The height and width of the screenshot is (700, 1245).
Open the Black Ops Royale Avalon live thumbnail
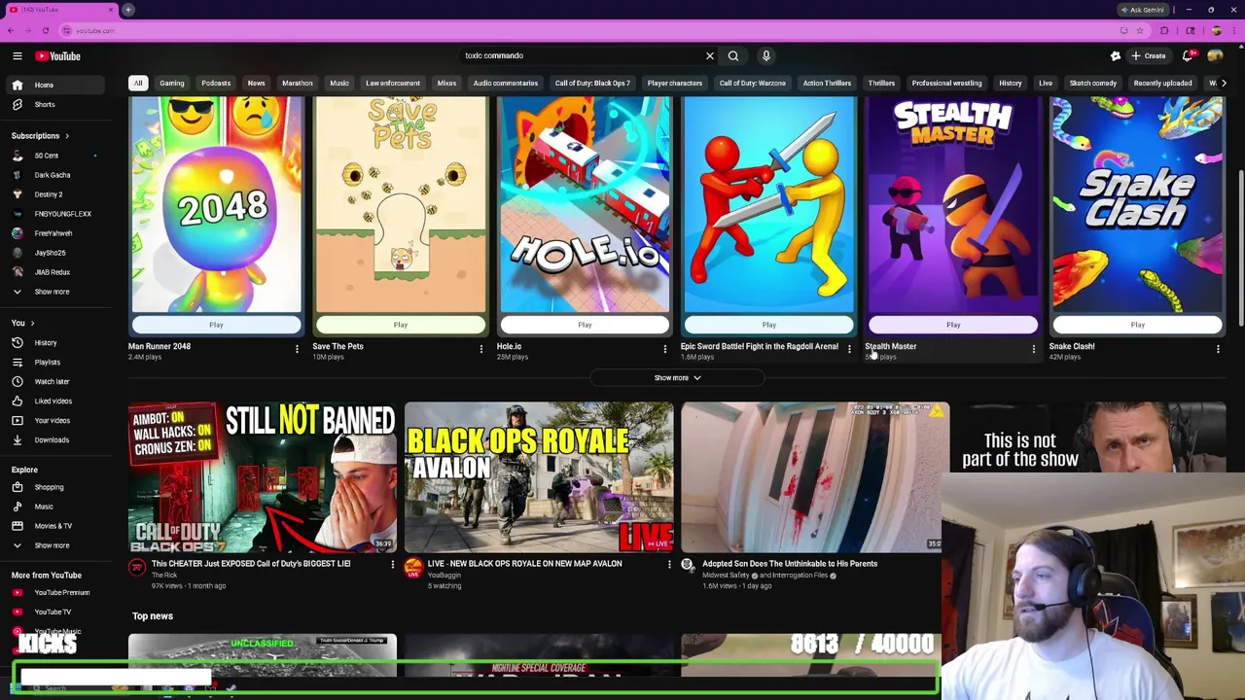539,476
